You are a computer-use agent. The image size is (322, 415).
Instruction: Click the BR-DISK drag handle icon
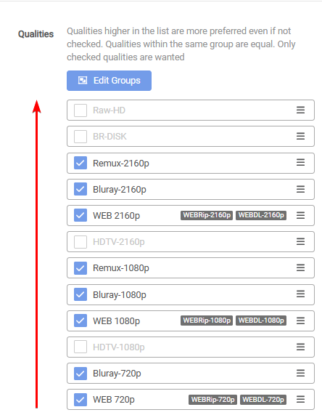[x=300, y=137]
